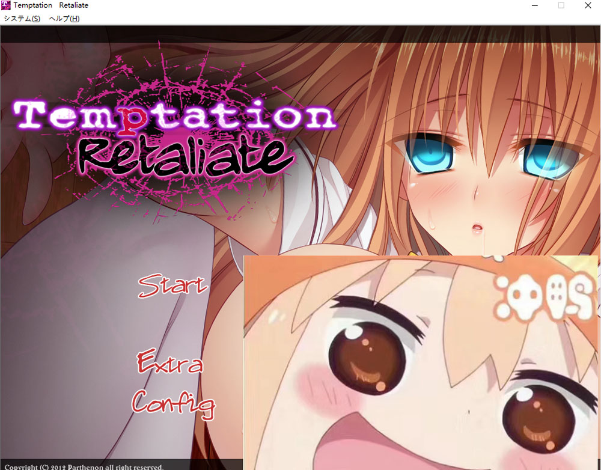This screenshot has height=470, width=601.
Task: Open the Extra section
Action: [170, 361]
